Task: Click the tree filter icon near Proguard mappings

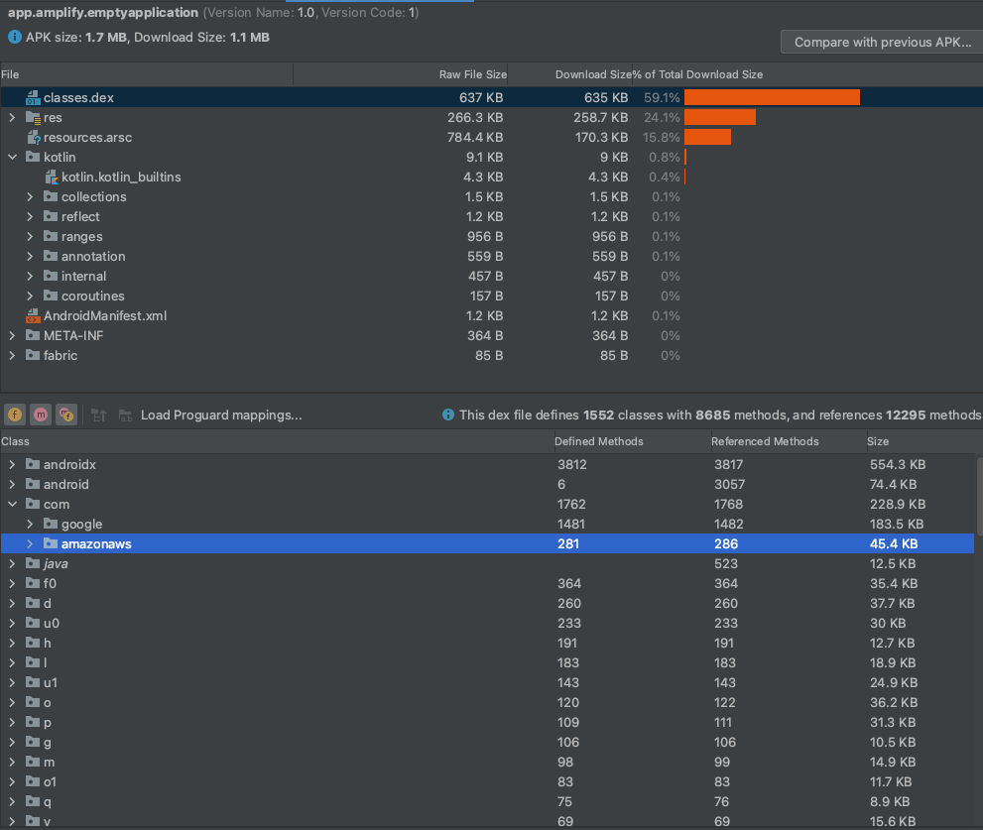Action: (99, 415)
